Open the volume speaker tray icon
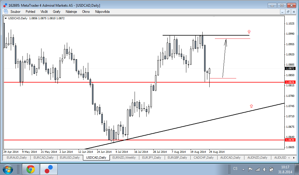Viewport: 299px width, 175px height. [265, 169]
